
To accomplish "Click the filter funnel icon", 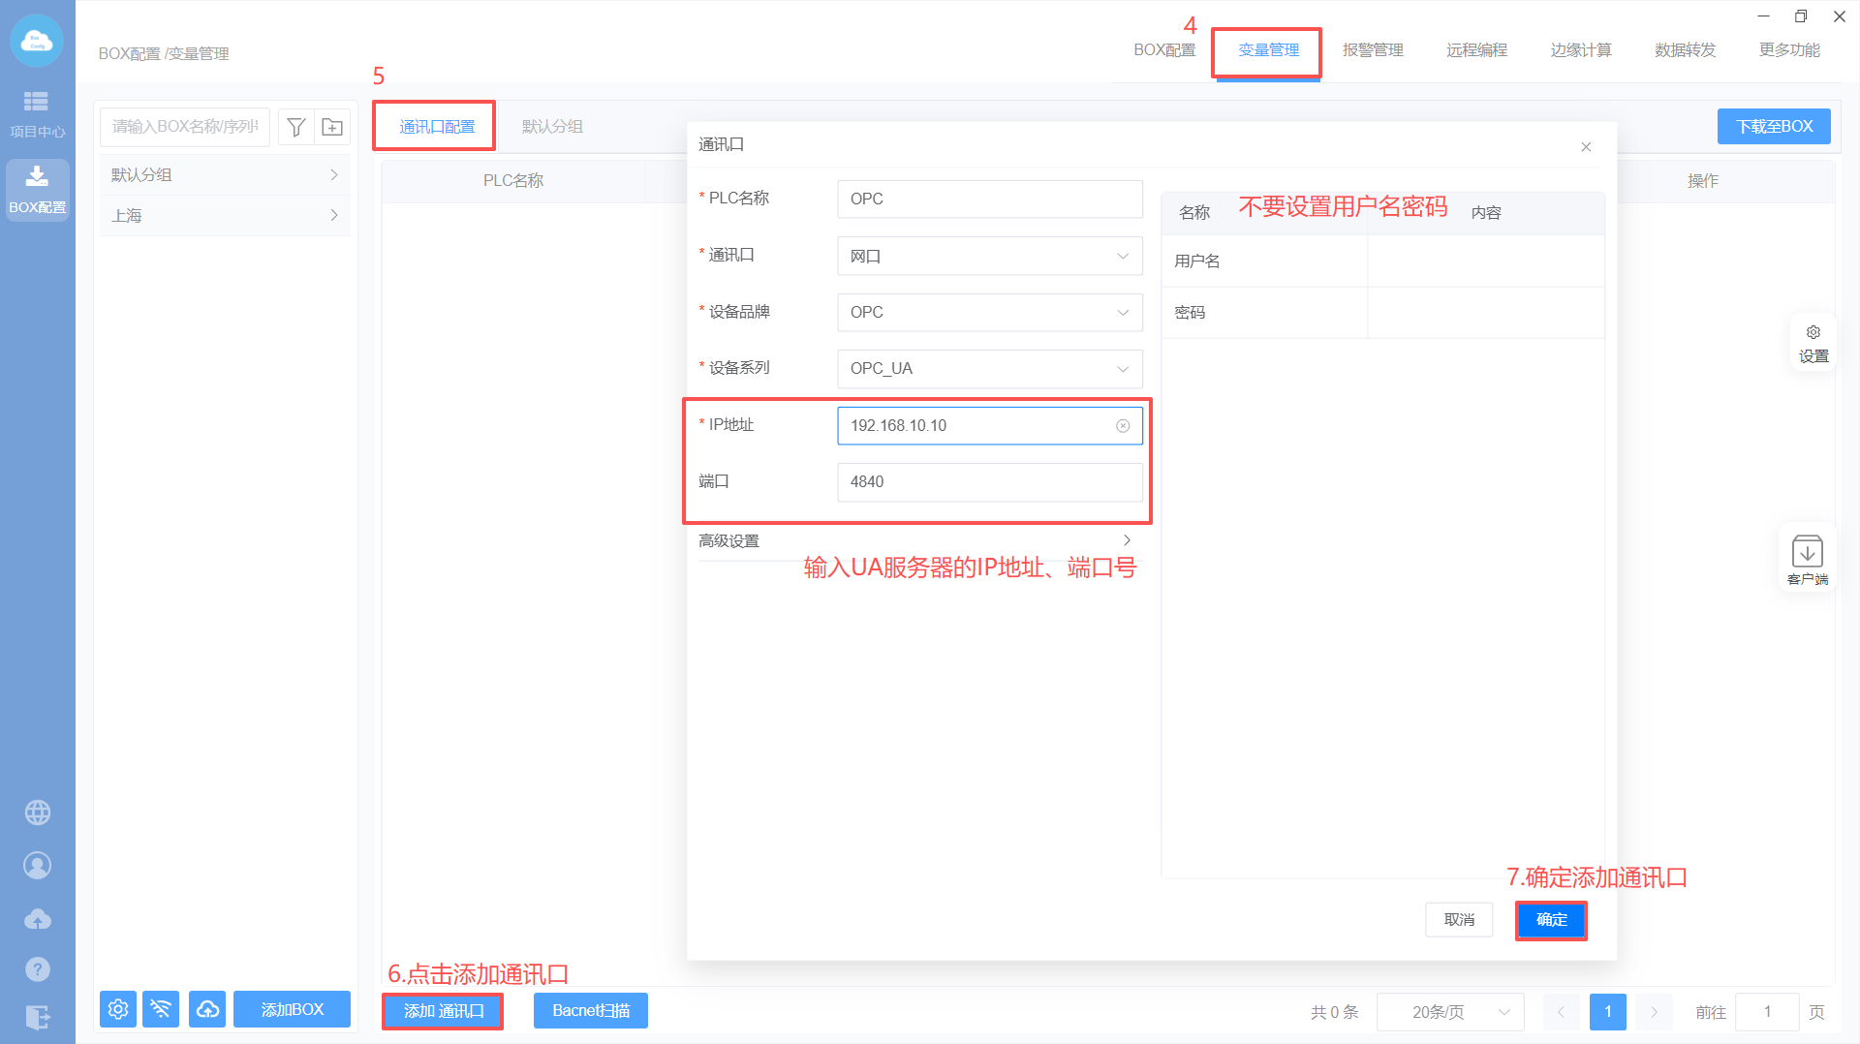I will point(296,127).
